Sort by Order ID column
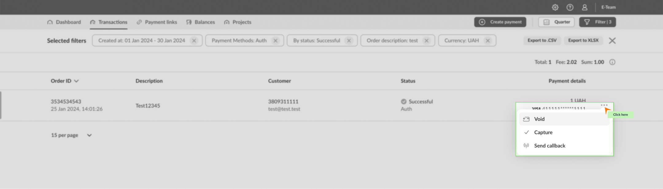 pos(64,81)
